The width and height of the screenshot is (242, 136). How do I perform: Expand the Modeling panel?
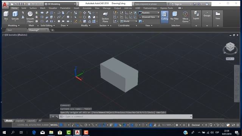[x=14, y=25]
